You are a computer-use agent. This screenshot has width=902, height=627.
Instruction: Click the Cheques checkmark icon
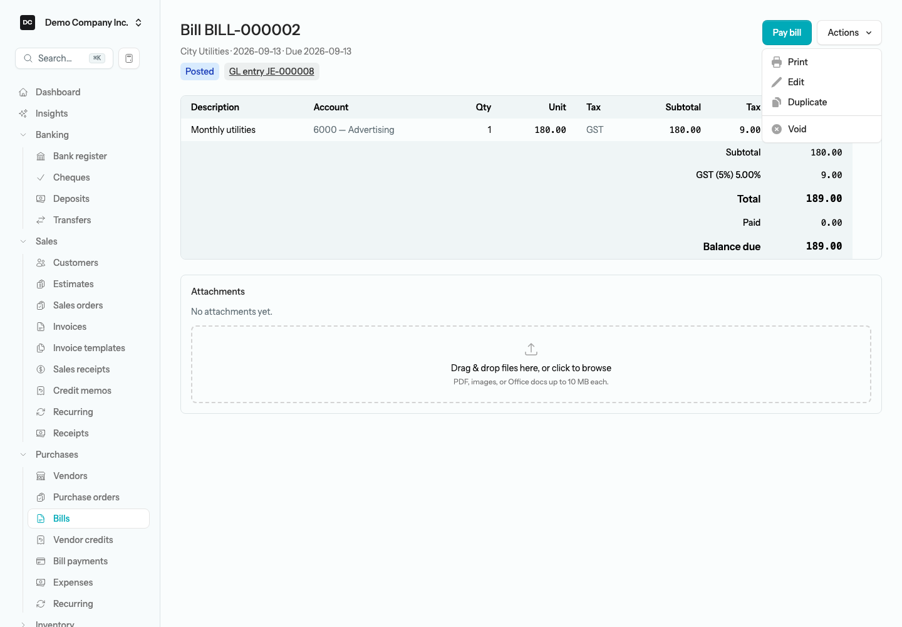click(41, 177)
